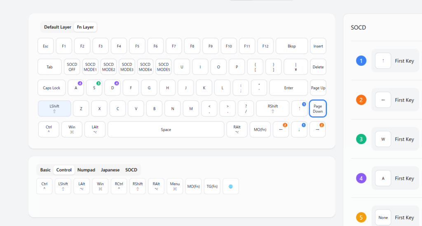Switch to the Japanese keycode tab

pyautogui.click(x=110, y=170)
